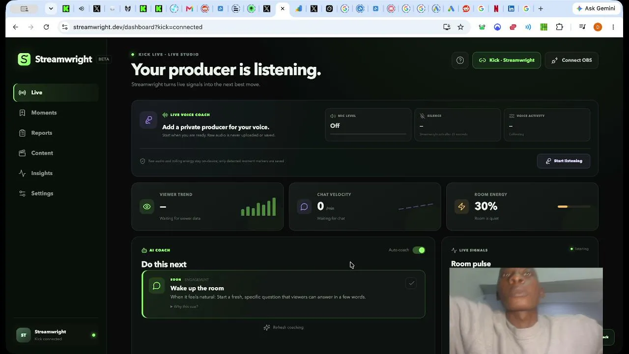Click the Chat Velocity speech bubble icon
Screen dimensions: 629x354
pos(304,206)
